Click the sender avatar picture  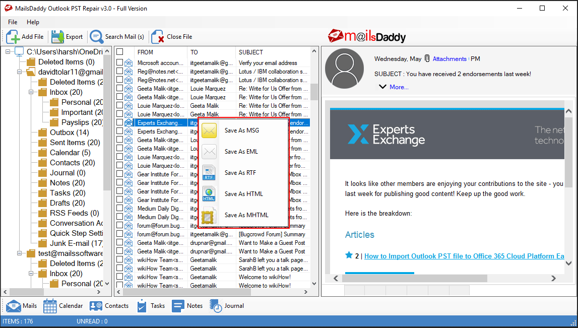(344, 68)
